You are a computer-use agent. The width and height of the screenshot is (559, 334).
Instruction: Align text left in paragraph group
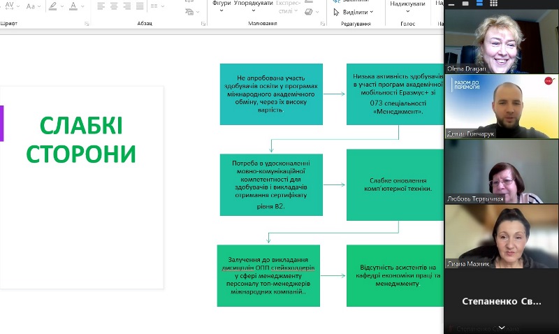(101, 6)
